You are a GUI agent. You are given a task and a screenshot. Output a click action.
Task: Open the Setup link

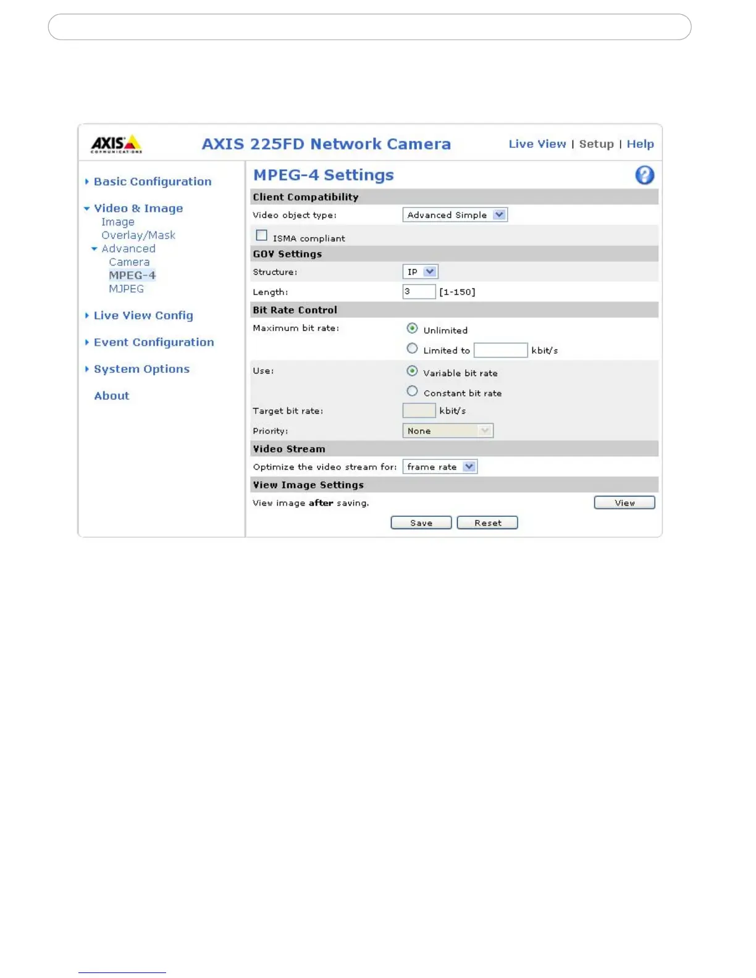pos(596,144)
